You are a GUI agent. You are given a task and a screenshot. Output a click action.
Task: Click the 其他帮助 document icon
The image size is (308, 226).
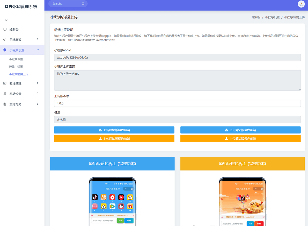[x=5, y=104]
